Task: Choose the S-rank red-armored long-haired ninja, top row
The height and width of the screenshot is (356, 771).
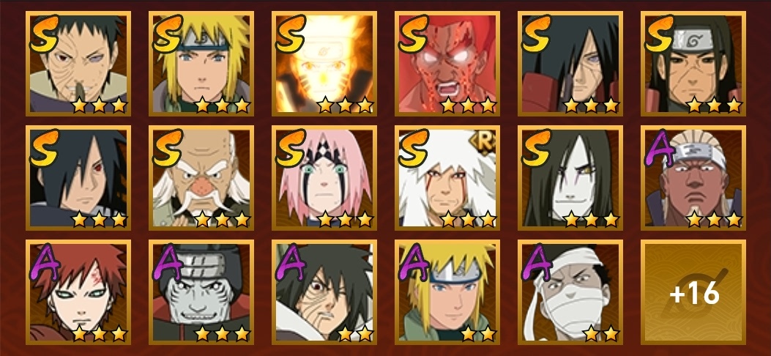Action: coord(570,64)
